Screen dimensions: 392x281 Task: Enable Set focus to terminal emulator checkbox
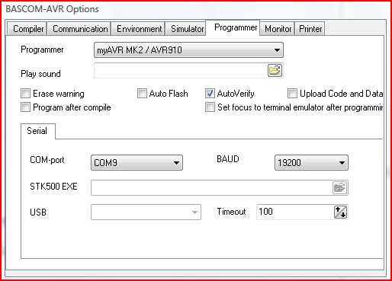click(210, 107)
